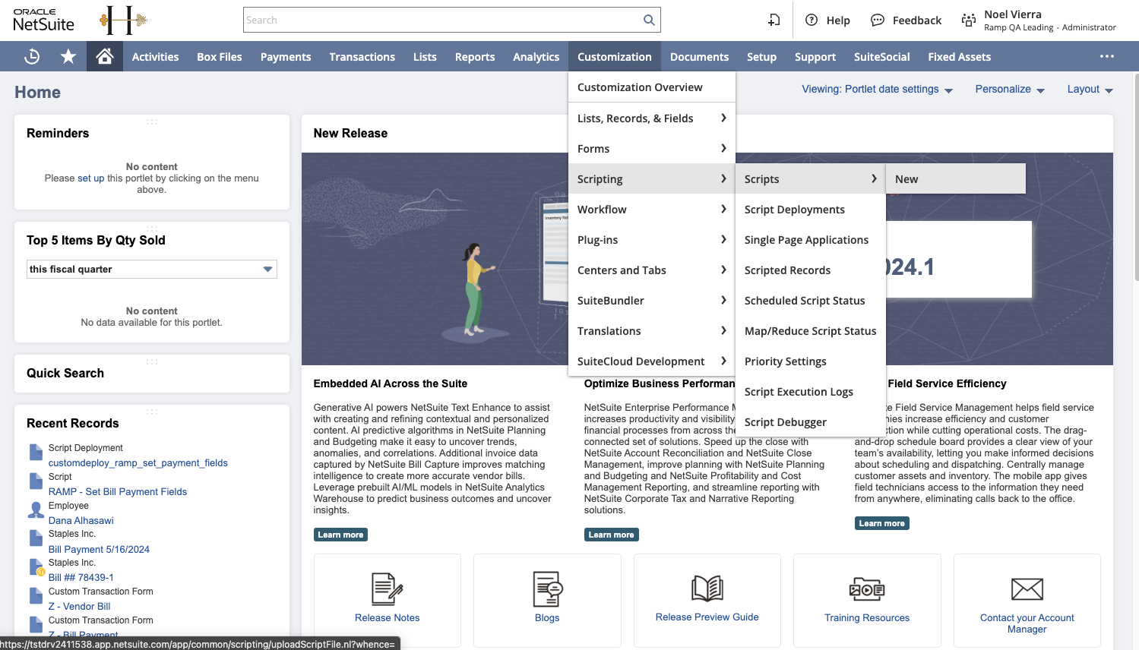Click the Contact your Account Manager envelope icon
The image size is (1139, 650).
click(x=1027, y=588)
